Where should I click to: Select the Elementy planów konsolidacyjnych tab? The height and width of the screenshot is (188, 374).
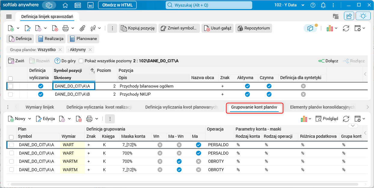322,107
